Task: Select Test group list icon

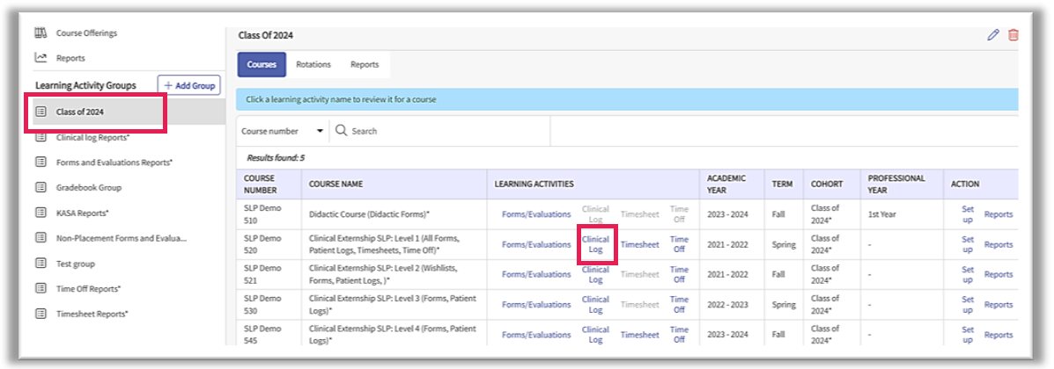Action: coord(41,263)
